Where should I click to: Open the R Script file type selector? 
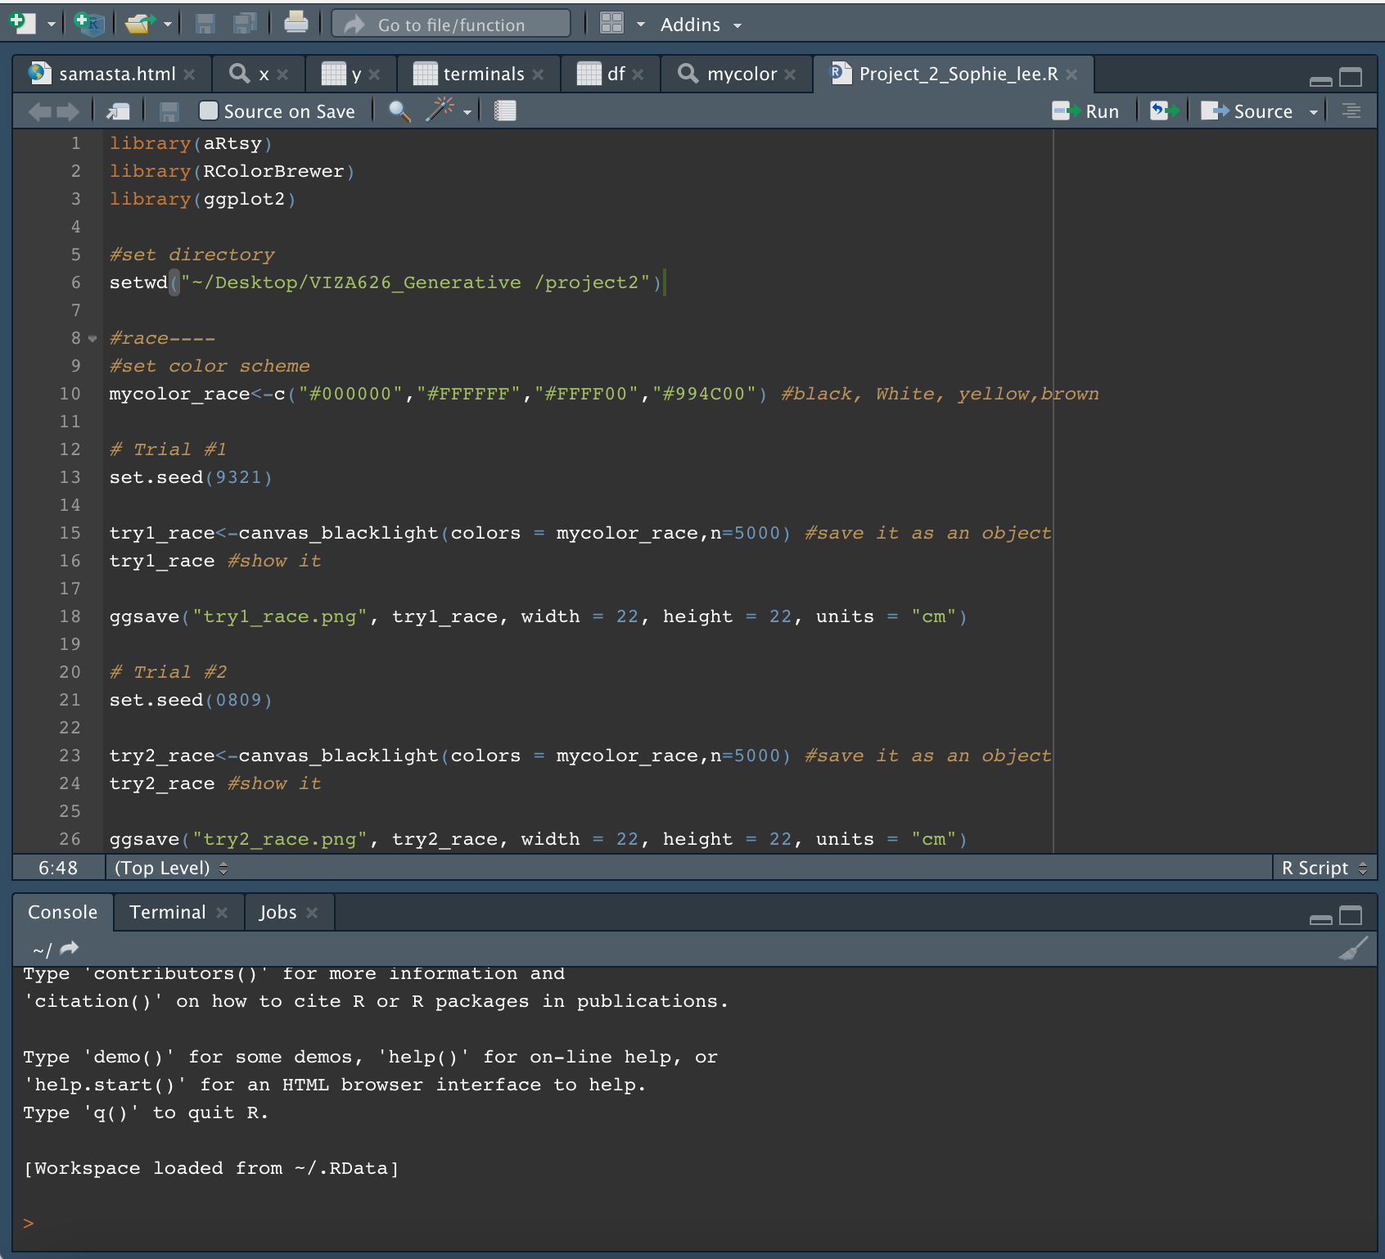click(x=1324, y=868)
